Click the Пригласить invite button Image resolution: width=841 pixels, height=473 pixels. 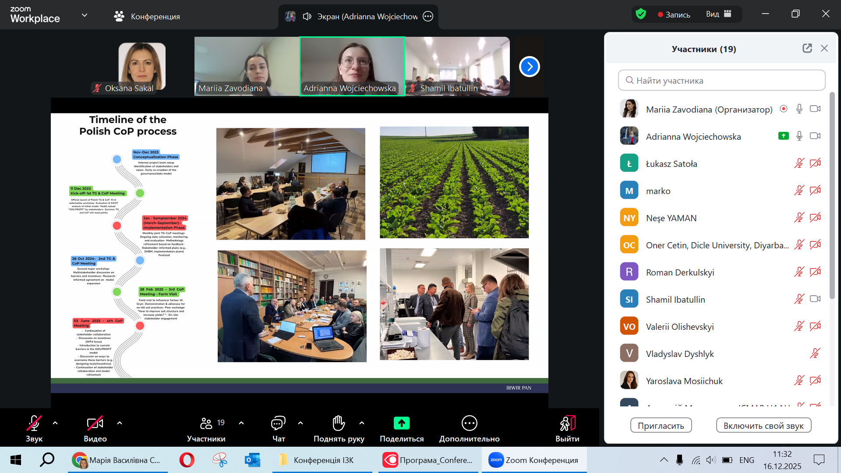coord(661,425)
